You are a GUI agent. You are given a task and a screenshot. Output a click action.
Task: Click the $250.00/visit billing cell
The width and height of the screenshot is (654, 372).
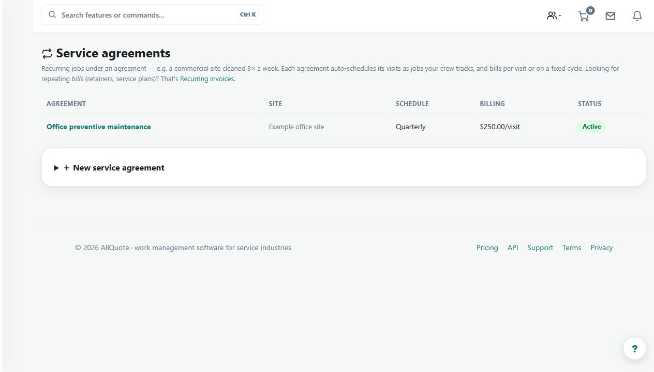point(500,127)
